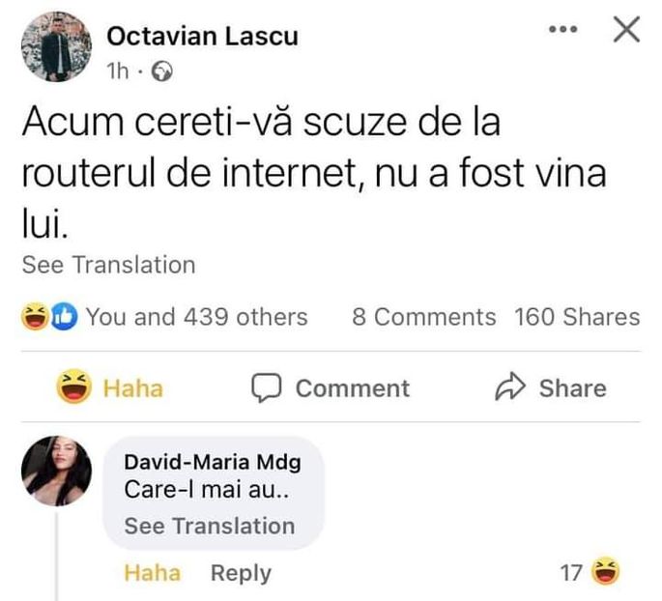Image resolution: width=662 pixels, height=601 pixels.
Task: Click the "1h" post timestamp
Action: (116, 71)
